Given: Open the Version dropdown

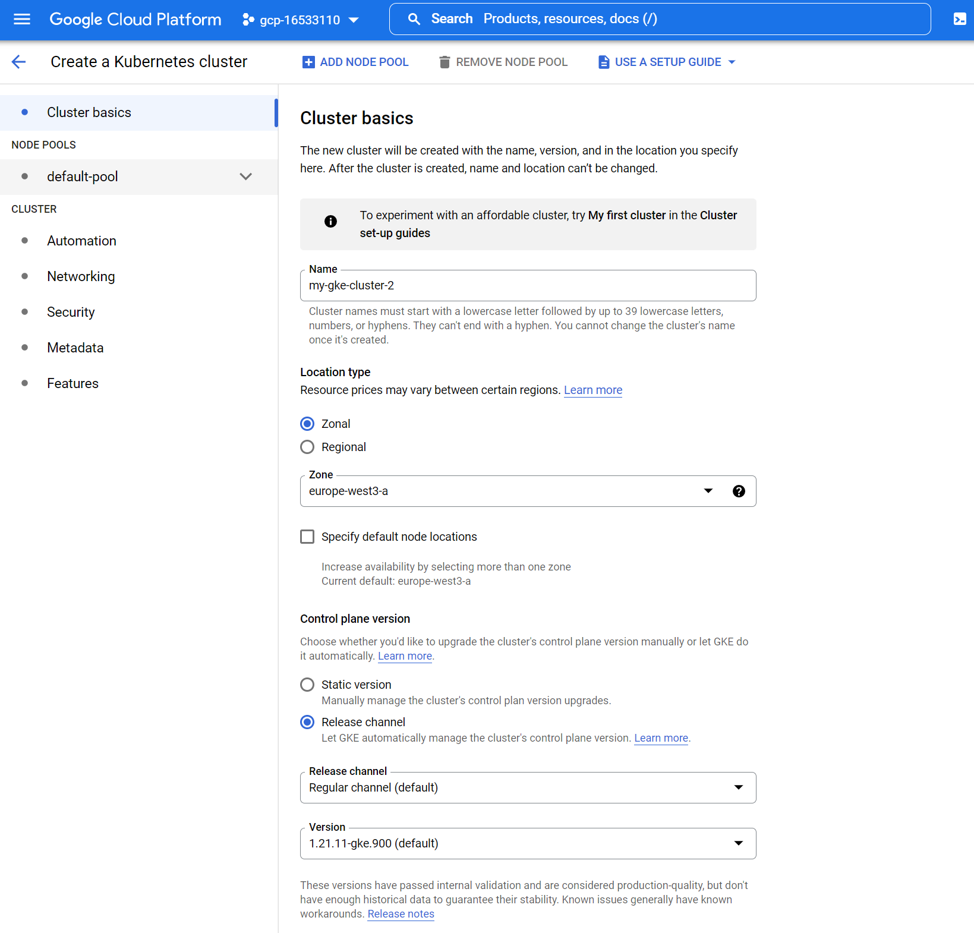Looking at the screenshot, I should tap(528, 843).
